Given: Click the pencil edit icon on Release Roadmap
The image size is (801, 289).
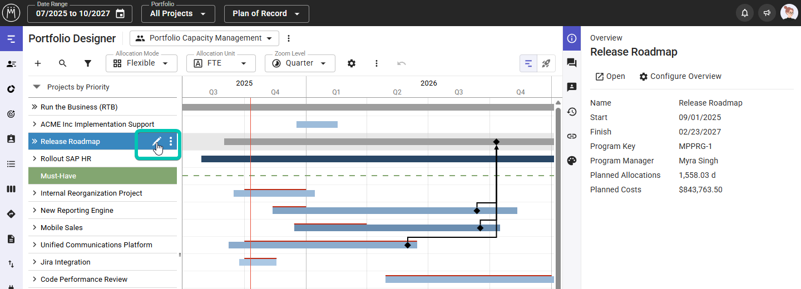Looking at the screenshot, I should tap(157, 142).
